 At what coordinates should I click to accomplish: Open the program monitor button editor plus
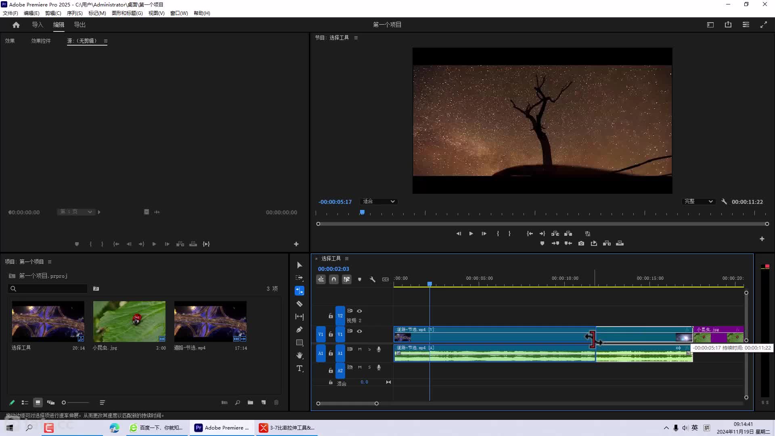(x=762, y=239)
